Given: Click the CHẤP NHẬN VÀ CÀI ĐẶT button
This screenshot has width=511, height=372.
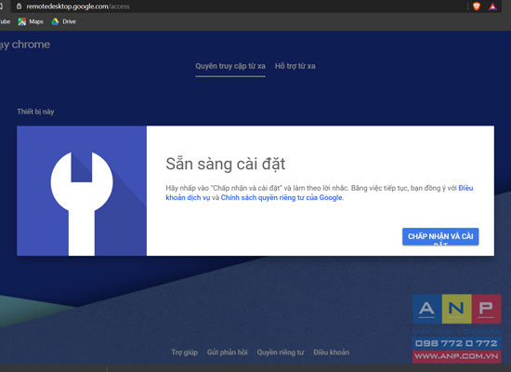Looking at the screenshot, I should coord(440,236).
